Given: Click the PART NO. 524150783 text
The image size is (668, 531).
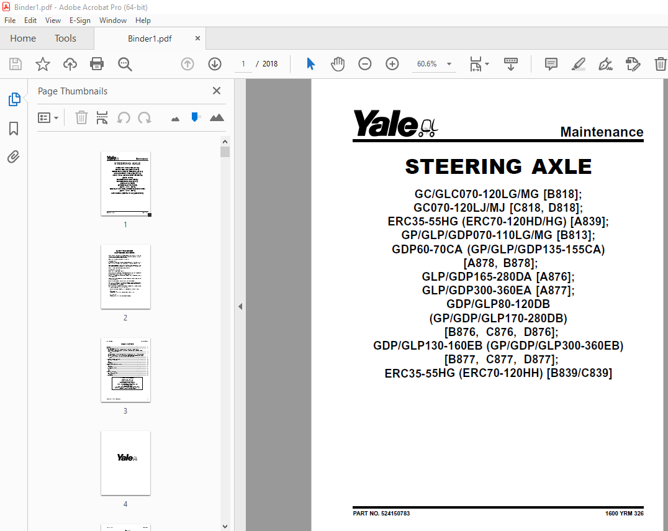Looking at the screenshot, I should [381, 514].
